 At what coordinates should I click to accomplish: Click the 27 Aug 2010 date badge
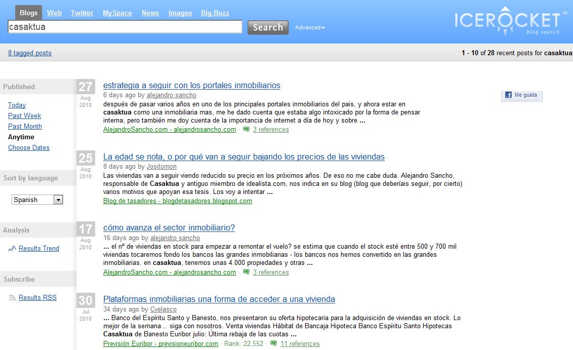[x=86, y=94]
